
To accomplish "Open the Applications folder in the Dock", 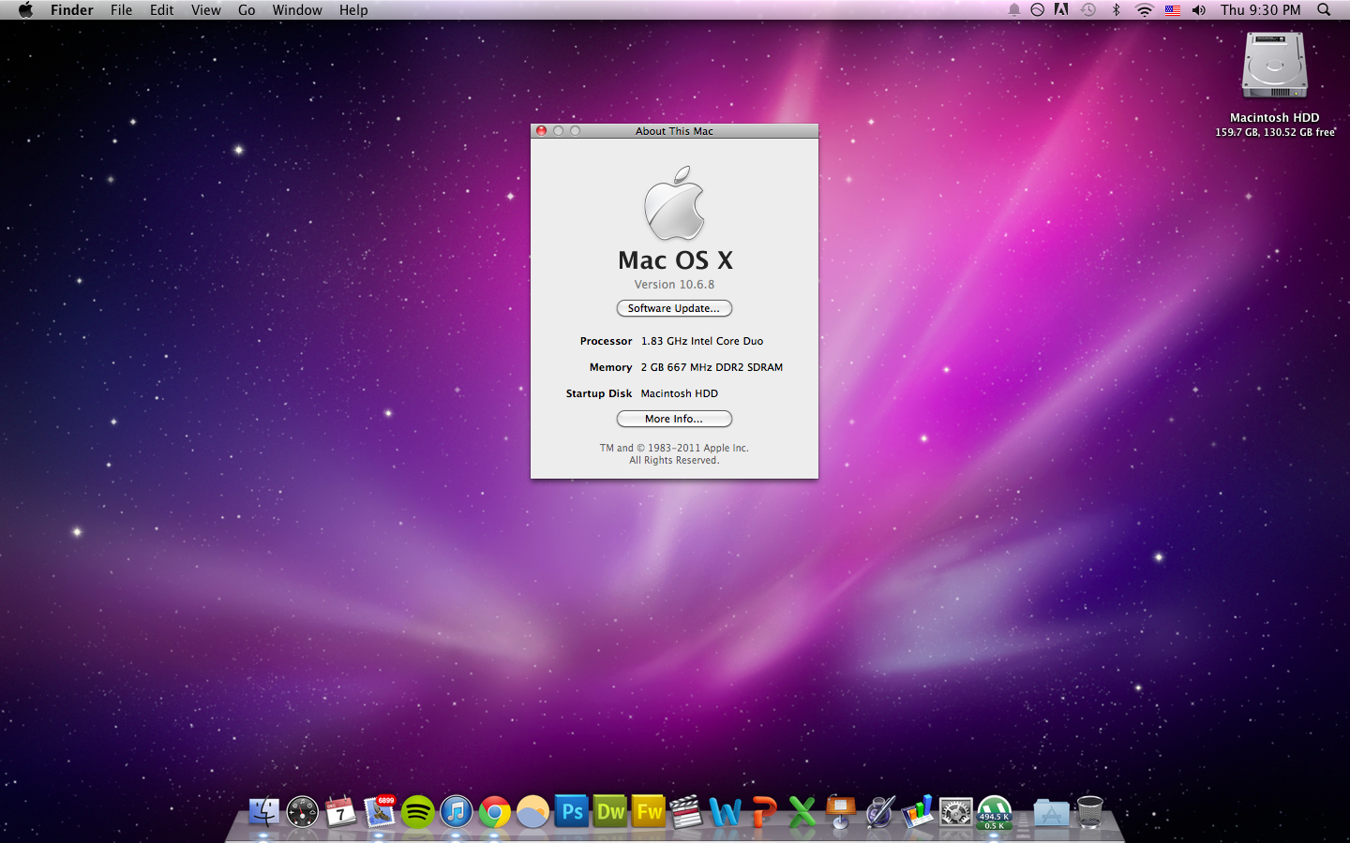I will pos(1051,811).
